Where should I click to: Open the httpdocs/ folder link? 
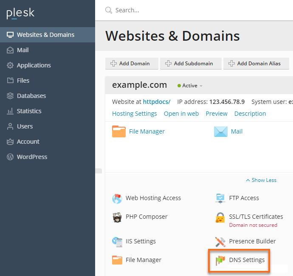click(x=157, y=102)
